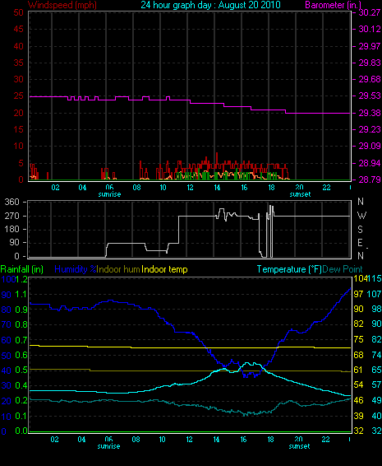This screenshot has width=382, height=466.
Task: Click the 270 wind direction axis label
Action: [x=12, y=216]
